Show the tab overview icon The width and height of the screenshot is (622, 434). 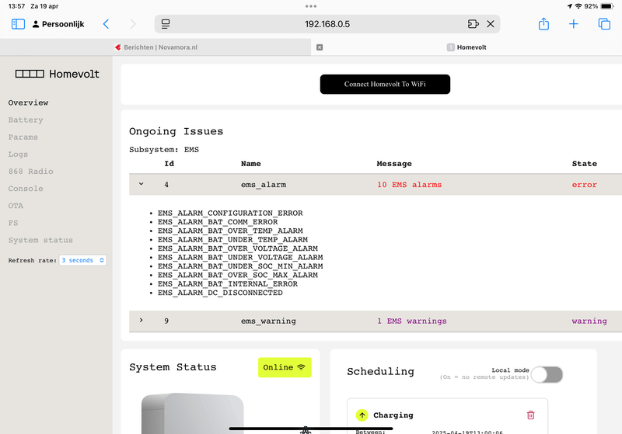(604, 24)
